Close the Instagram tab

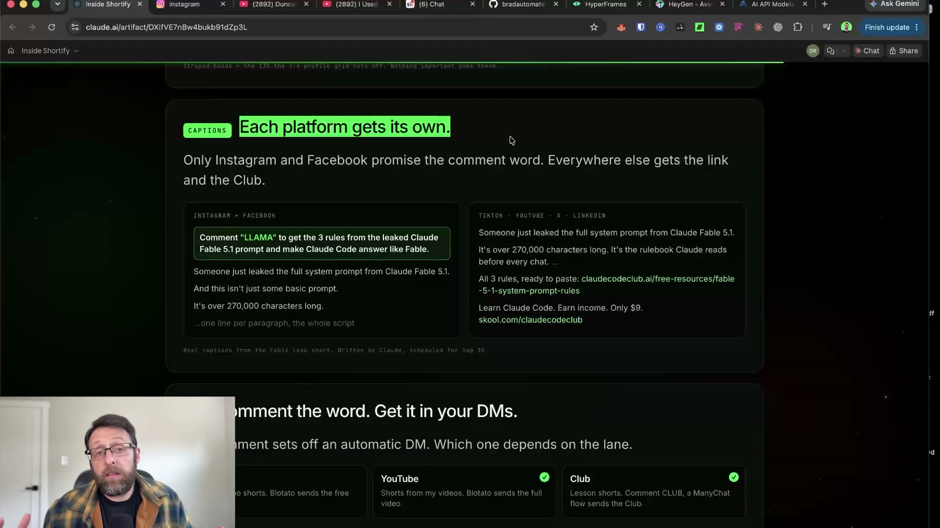(223, 4)
